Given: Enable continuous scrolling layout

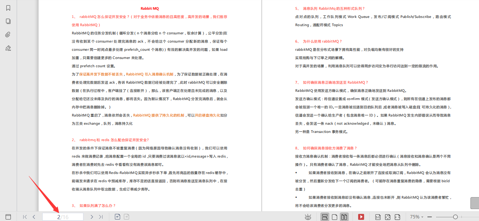Looking at the screenshot, I should point(325,217).
